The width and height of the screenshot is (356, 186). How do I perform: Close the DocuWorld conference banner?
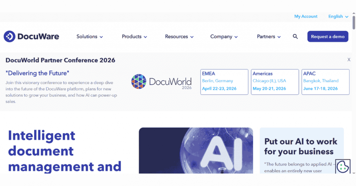pyautogui.click(x=349, y=60)
